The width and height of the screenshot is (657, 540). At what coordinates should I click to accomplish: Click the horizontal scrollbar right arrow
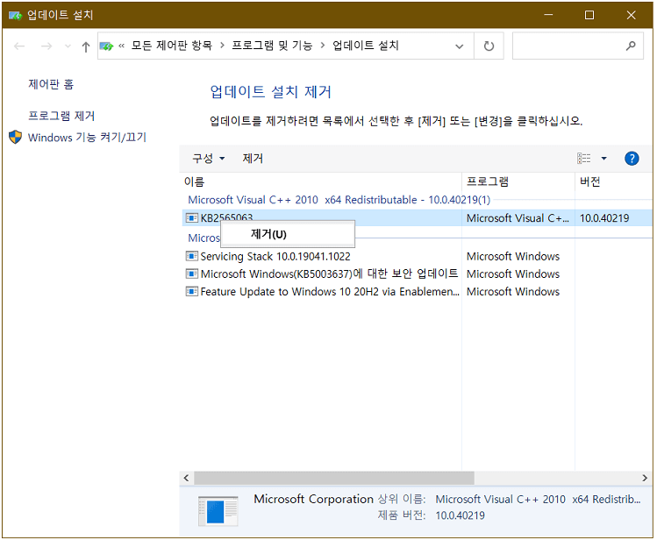pyautogui.click(x=645, y=478)
